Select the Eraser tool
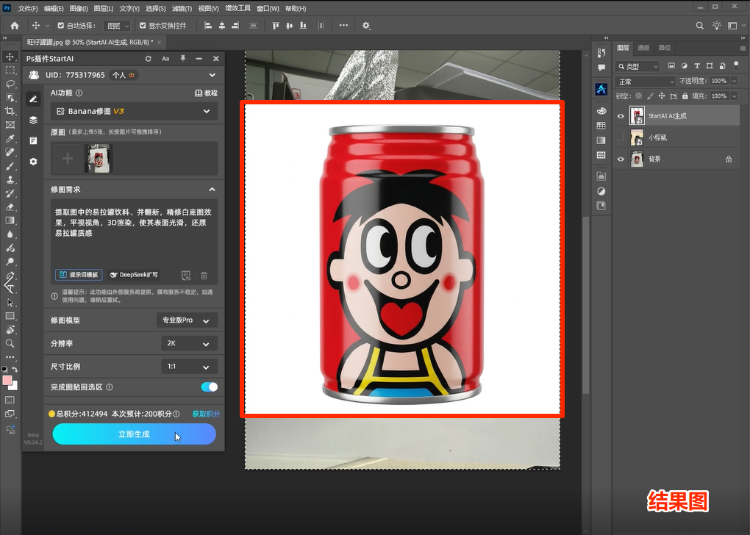 (10, 207)
